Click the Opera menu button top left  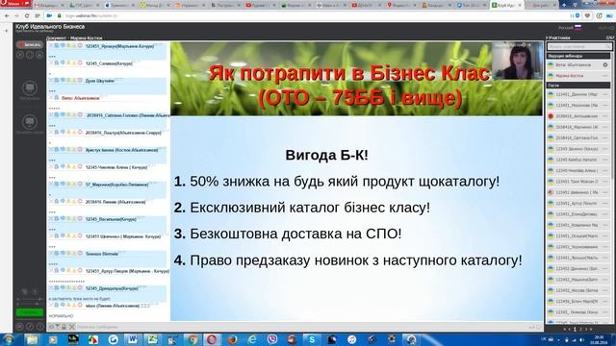click(15, 3)
